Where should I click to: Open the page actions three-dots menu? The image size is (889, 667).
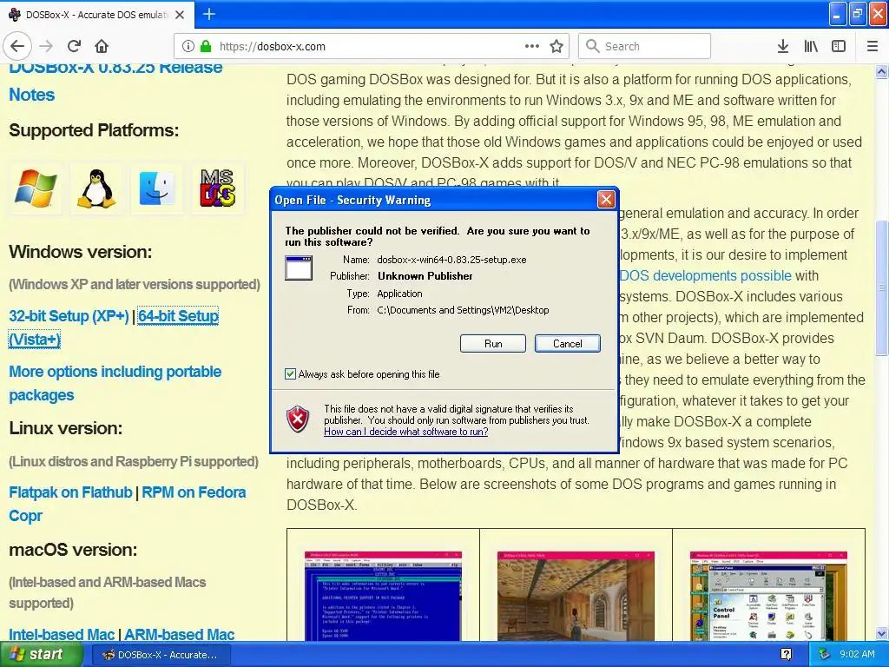click(x=532, y=46)
